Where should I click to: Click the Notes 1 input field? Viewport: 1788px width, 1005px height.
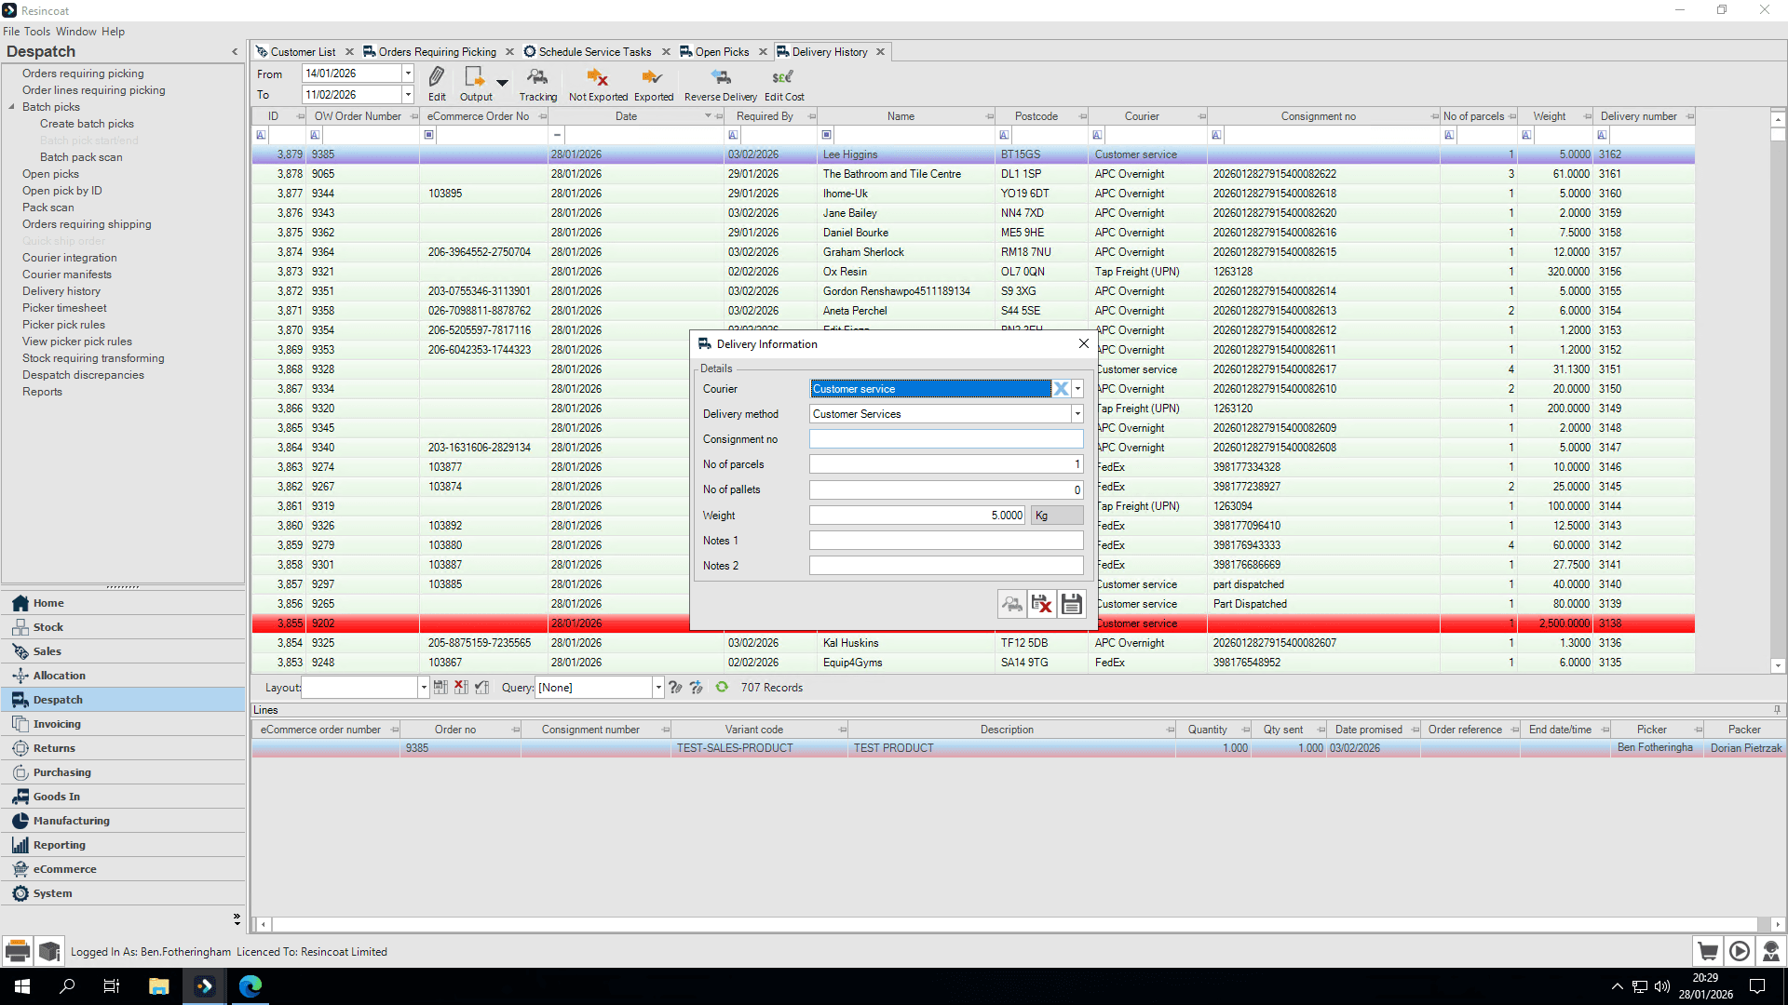pos(946,541)
